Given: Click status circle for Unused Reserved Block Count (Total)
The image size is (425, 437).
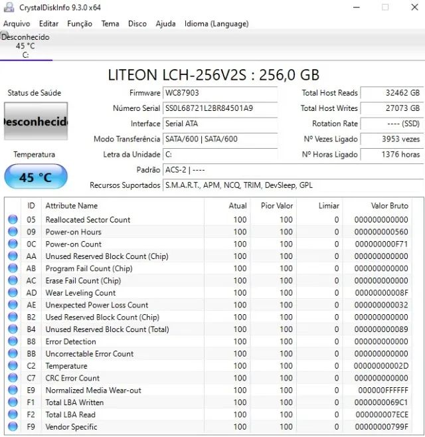Looking at the screenshot, I should 13,329.
